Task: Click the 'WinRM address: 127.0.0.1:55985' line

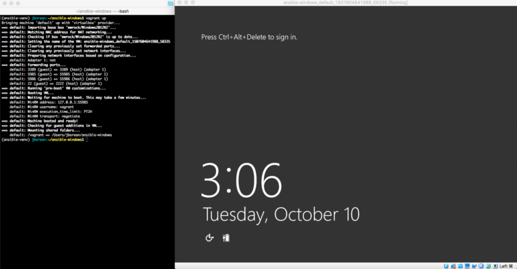Action: [48, 102]
